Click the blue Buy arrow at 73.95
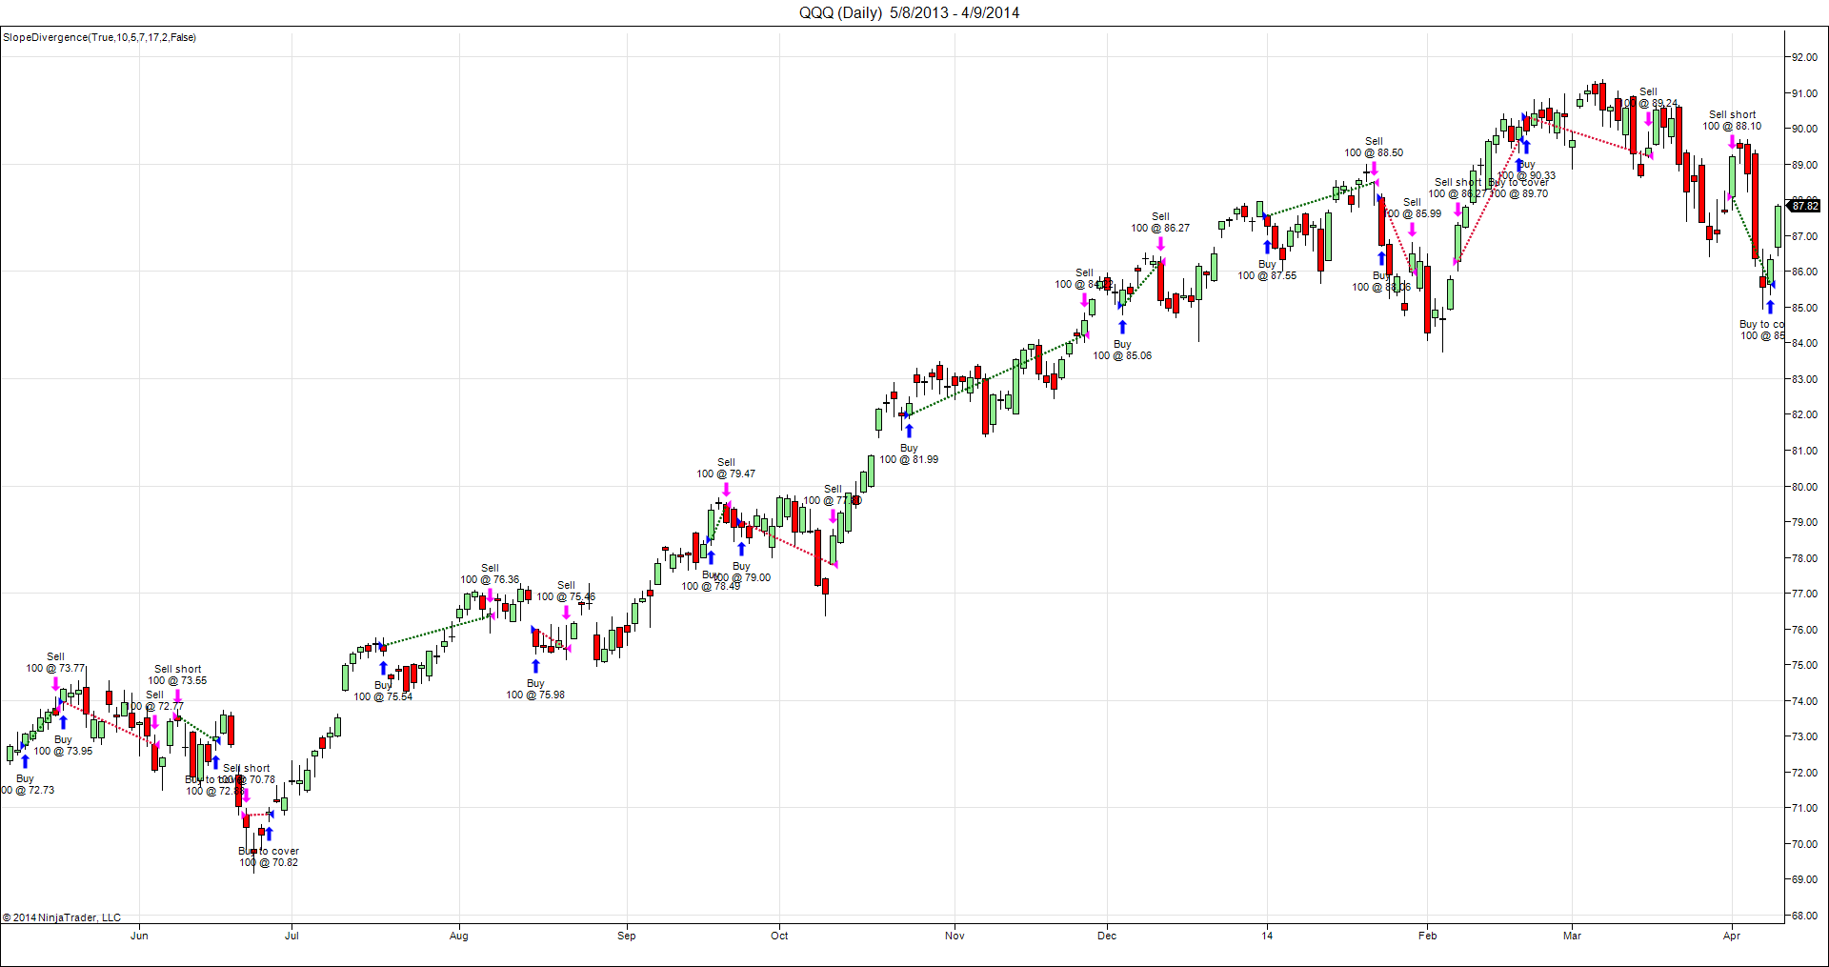Image resolution: width=1829 pixels, height=967 pixels. click(x=63, y=722)
